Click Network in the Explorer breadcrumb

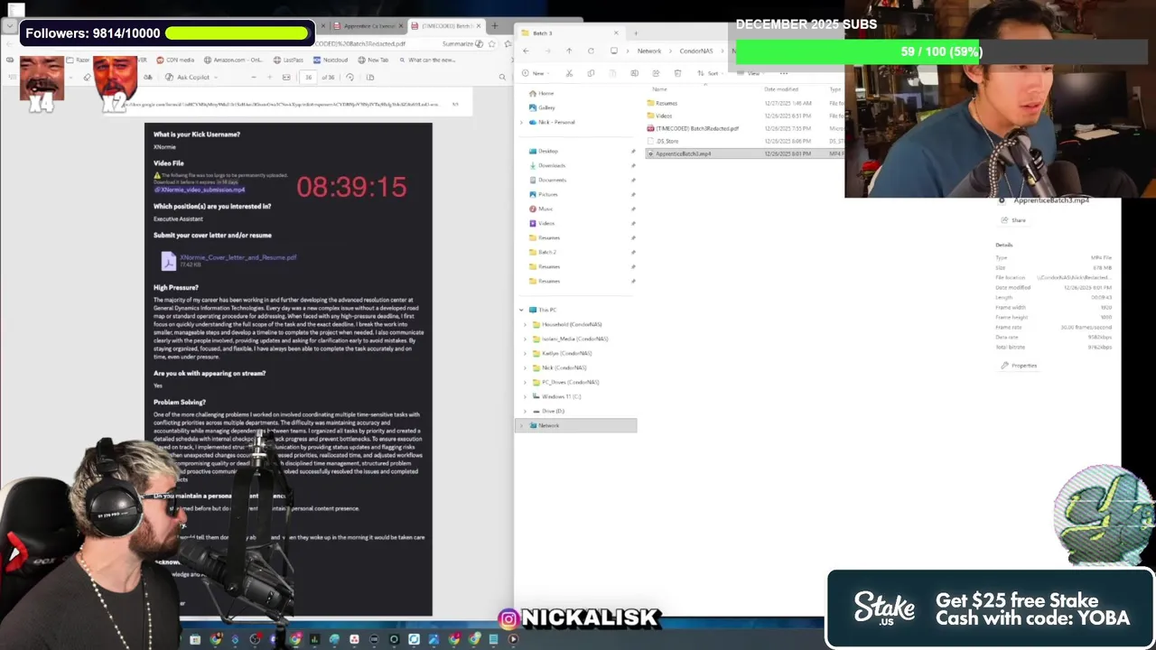click(649, 51)
